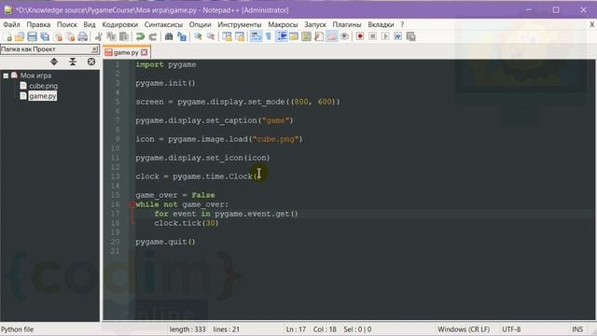Click the Zoom Out toolbar icon
The width and height of the screenshot is (597, 336).
click(x=211, y=36)
